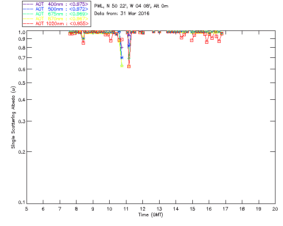Screen dimensions: 283x226
Task: Click the y-axis tick label 0.2
Action: pyautogui.click(x=22, y=152)
